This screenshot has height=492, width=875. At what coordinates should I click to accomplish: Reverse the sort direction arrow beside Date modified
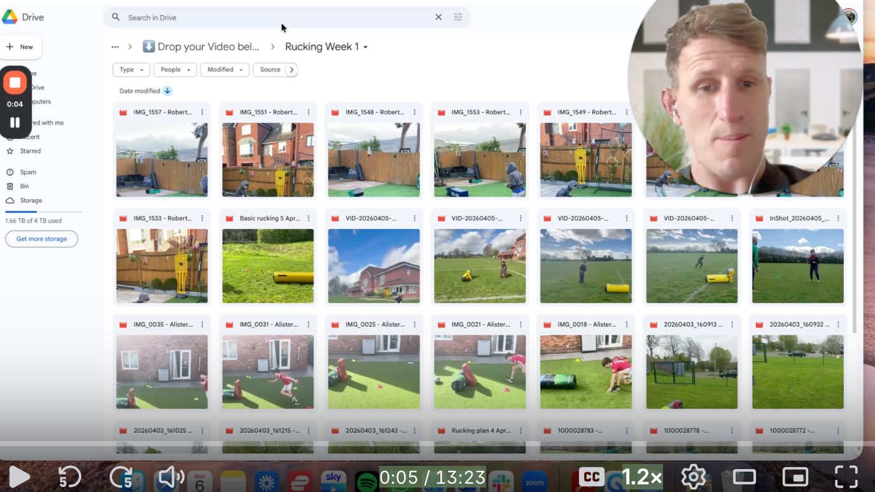point(167,91)
